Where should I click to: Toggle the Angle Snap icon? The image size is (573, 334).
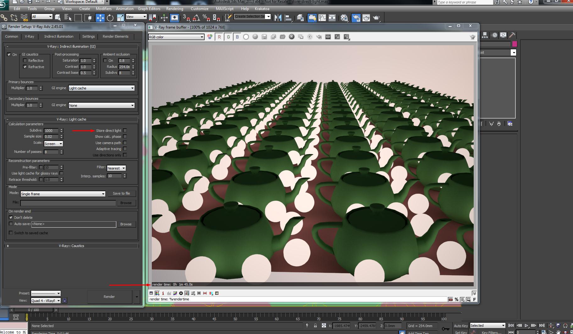click(196, 18)
